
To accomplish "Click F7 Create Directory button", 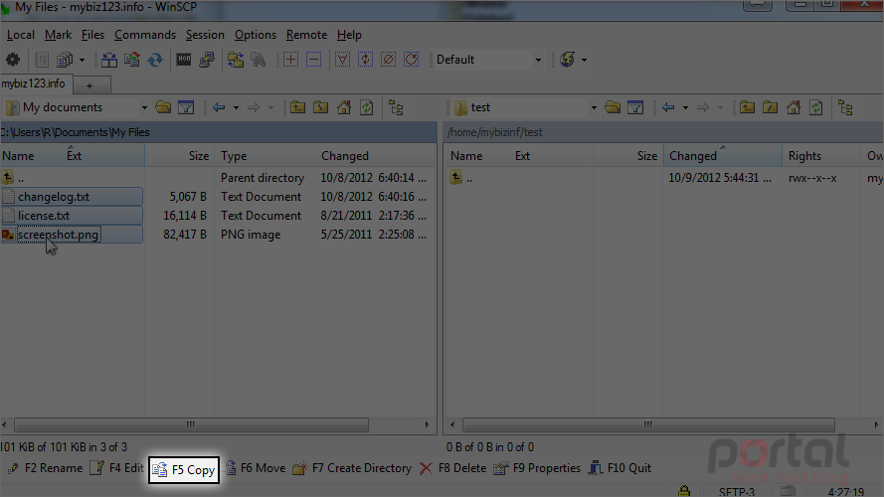I will pos(352,468).
